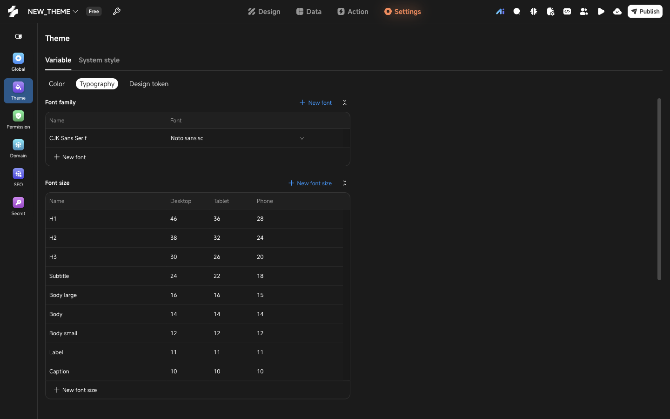Switch to the Data tab
670x419 pixels.
[309, 12]
